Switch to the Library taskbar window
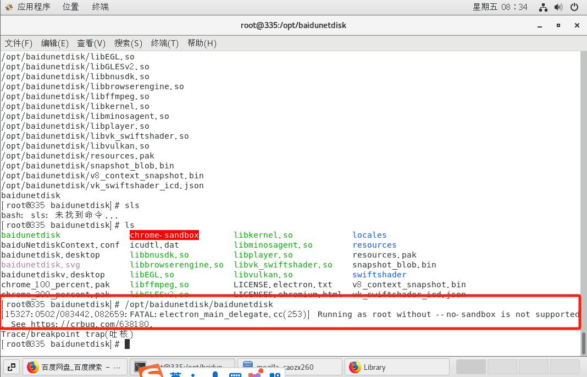 (397, 367)
